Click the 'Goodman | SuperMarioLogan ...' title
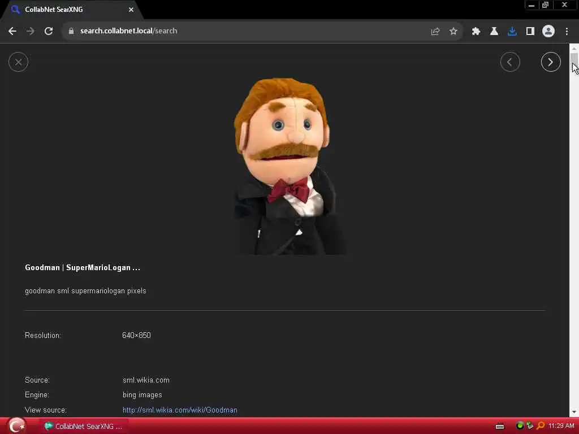The image size is (579, 434). 83,267
